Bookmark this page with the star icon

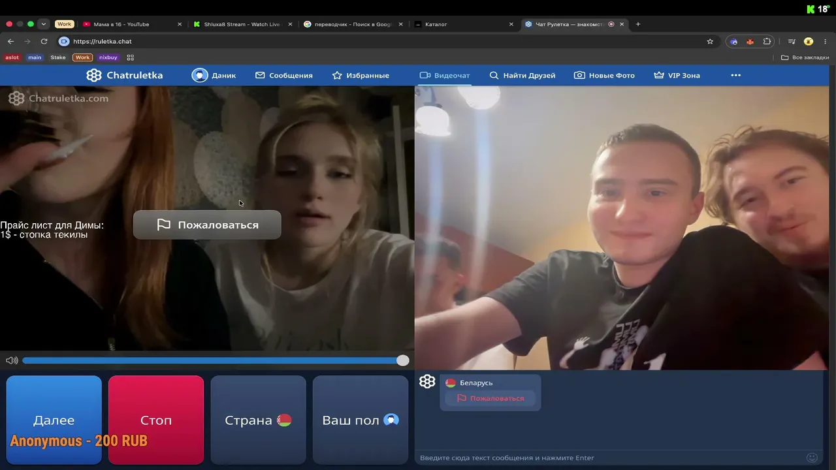click(x=710, y=41)
